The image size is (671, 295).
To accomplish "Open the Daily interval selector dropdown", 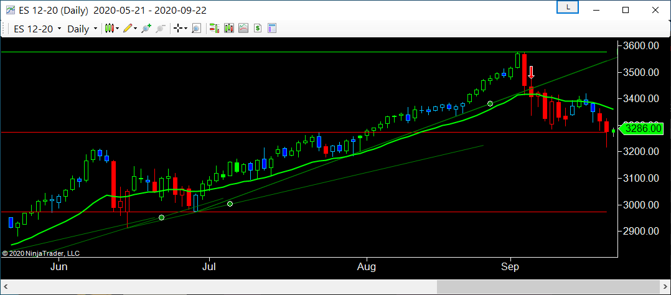I will (x=83, y=29).
